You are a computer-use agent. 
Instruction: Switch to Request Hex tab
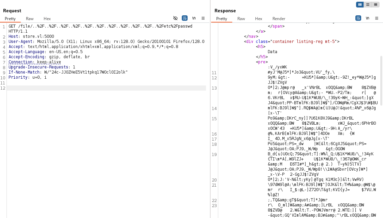[x=47, y=19]
